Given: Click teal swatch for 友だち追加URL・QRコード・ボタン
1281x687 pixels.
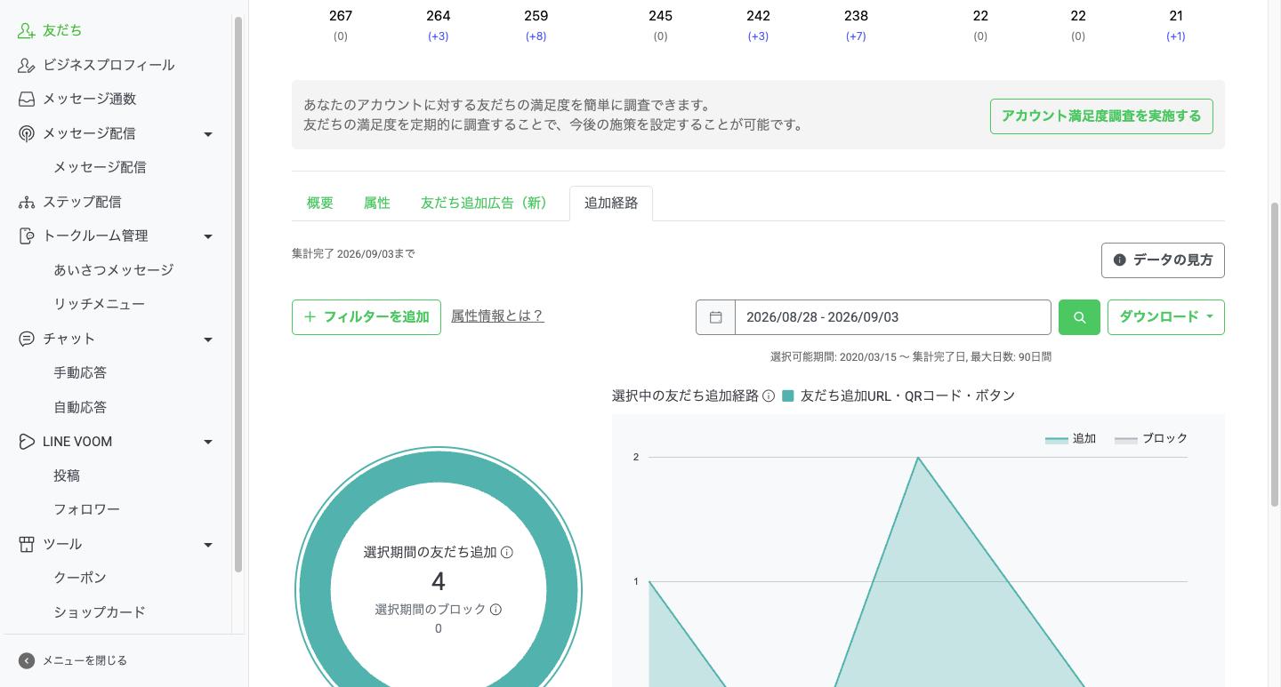Looking at the screenshot, I should tap(787, 396).
